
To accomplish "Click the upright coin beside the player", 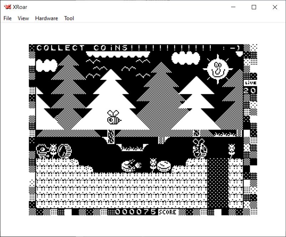I will pos(65,151).
